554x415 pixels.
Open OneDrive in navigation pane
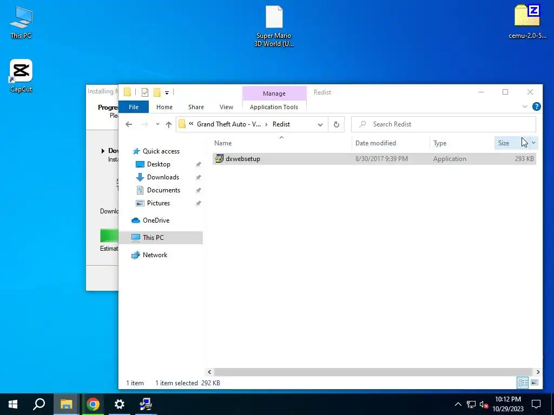156,220
